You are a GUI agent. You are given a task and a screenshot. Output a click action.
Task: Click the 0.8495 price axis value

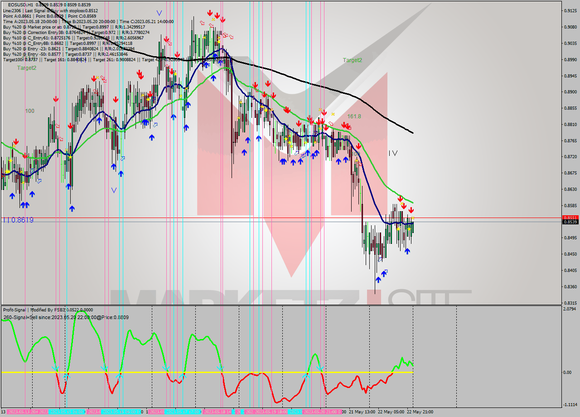coord(570,238)
